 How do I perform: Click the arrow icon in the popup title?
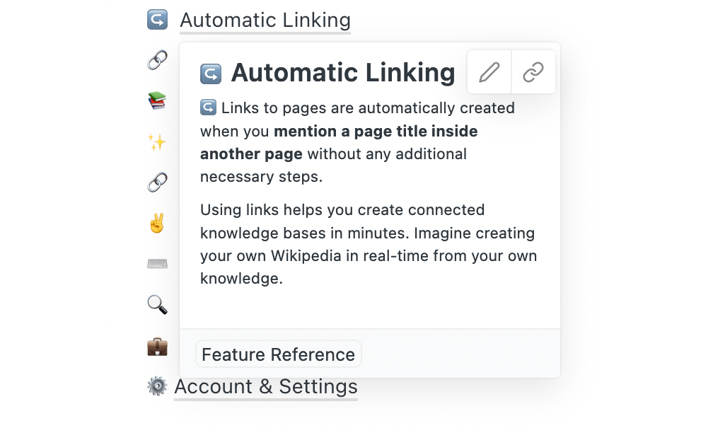(x=211, y=74)
